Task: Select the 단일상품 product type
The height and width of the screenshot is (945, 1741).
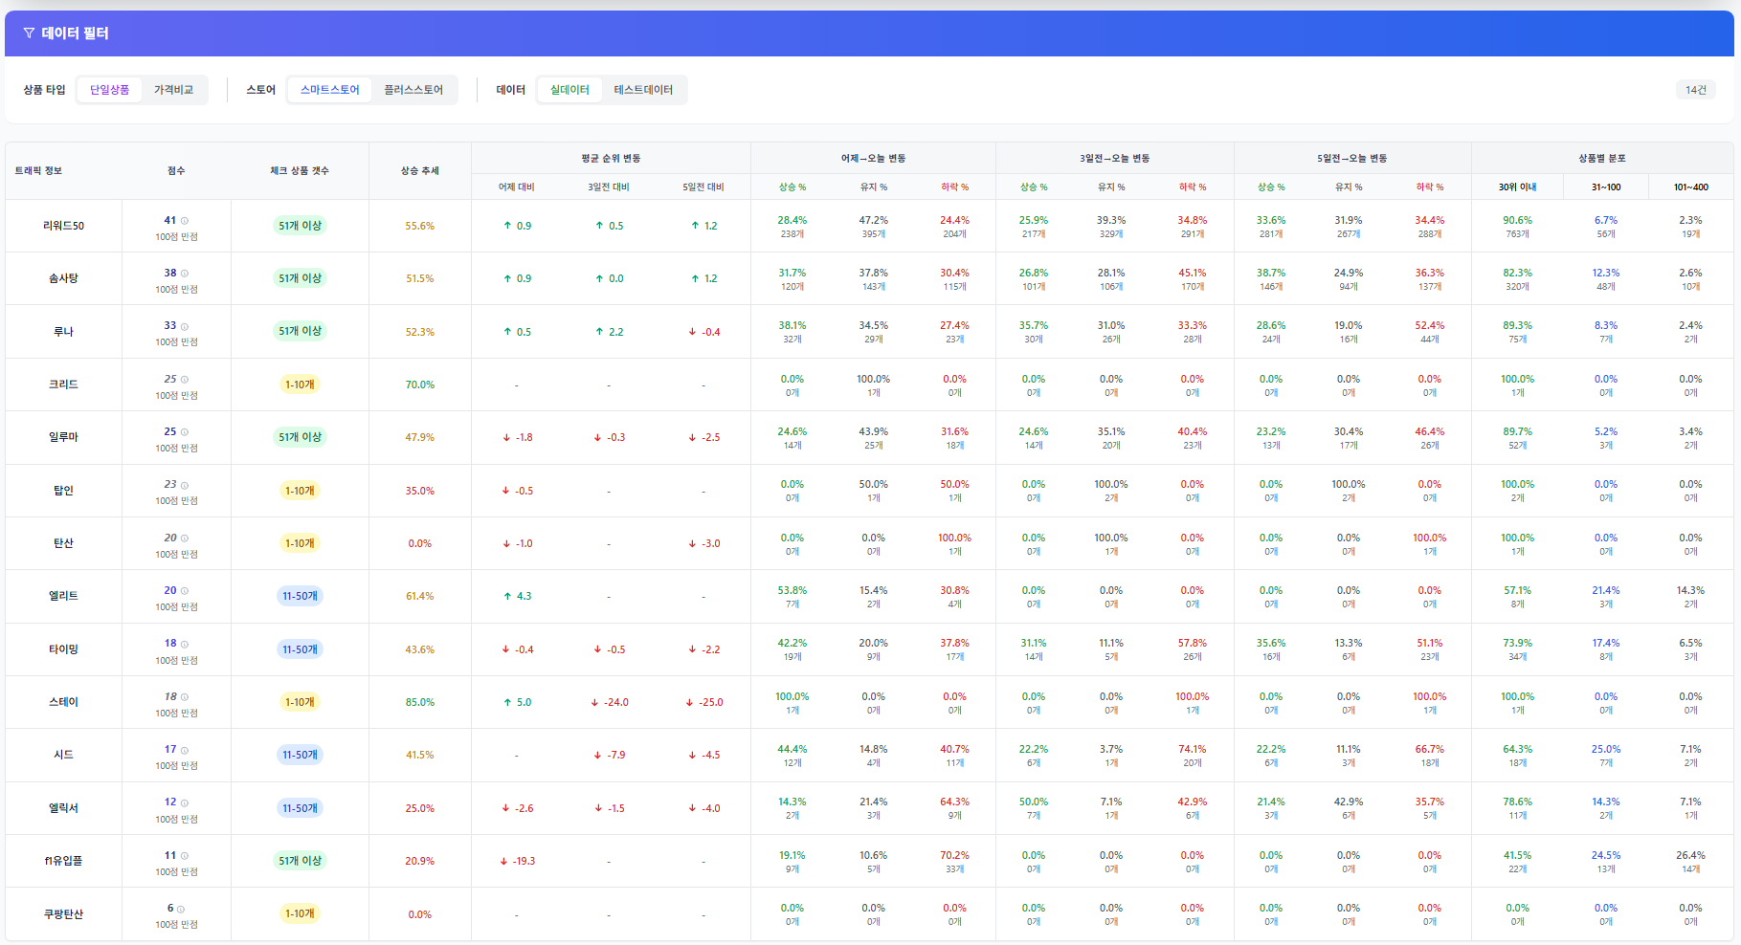Action: 110,90
